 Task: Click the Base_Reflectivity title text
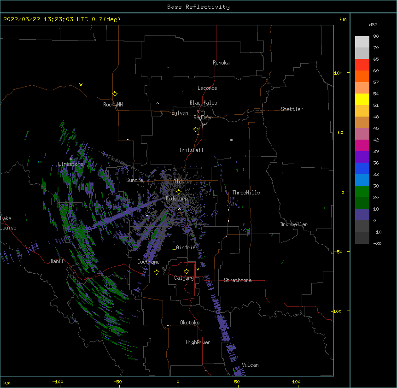click(198, 7)
